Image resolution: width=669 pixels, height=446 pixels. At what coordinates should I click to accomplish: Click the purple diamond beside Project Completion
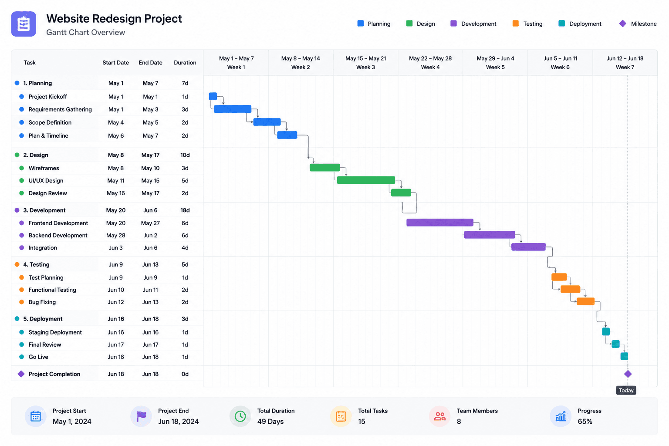pyautogui.click(x=21, y=374)
